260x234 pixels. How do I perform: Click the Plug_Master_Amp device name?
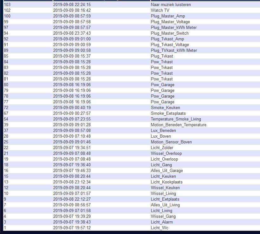tap(168, 16)
